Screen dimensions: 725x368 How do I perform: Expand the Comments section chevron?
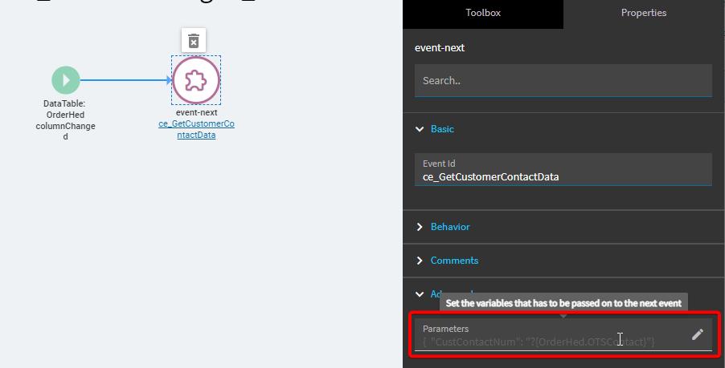click(x=419, y=261)
